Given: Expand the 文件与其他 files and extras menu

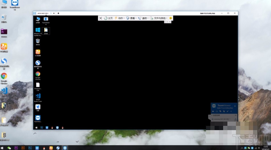Looking at the screenshot, I should (x=159, y=18).
